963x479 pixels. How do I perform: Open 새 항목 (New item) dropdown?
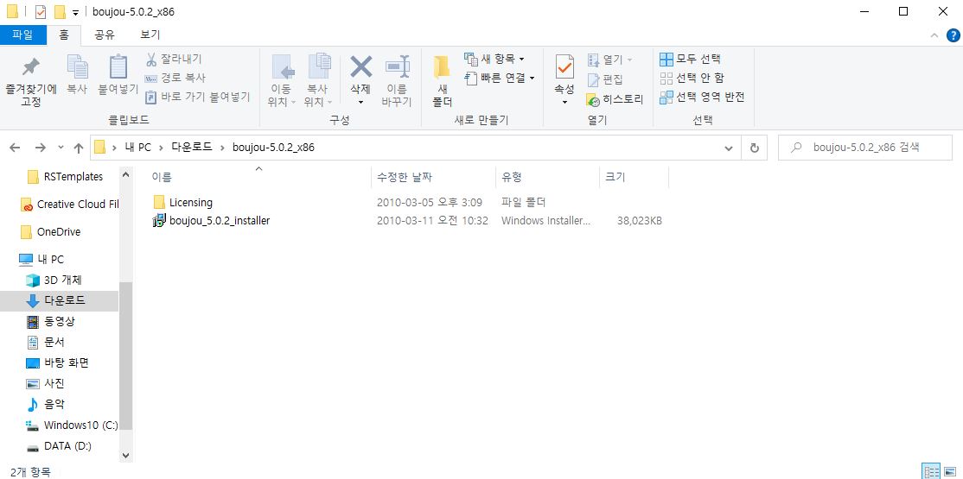point(494,59)
